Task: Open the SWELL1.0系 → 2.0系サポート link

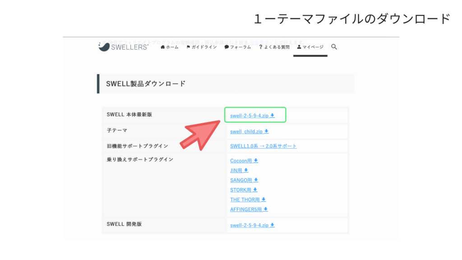Action: [263, 146]
